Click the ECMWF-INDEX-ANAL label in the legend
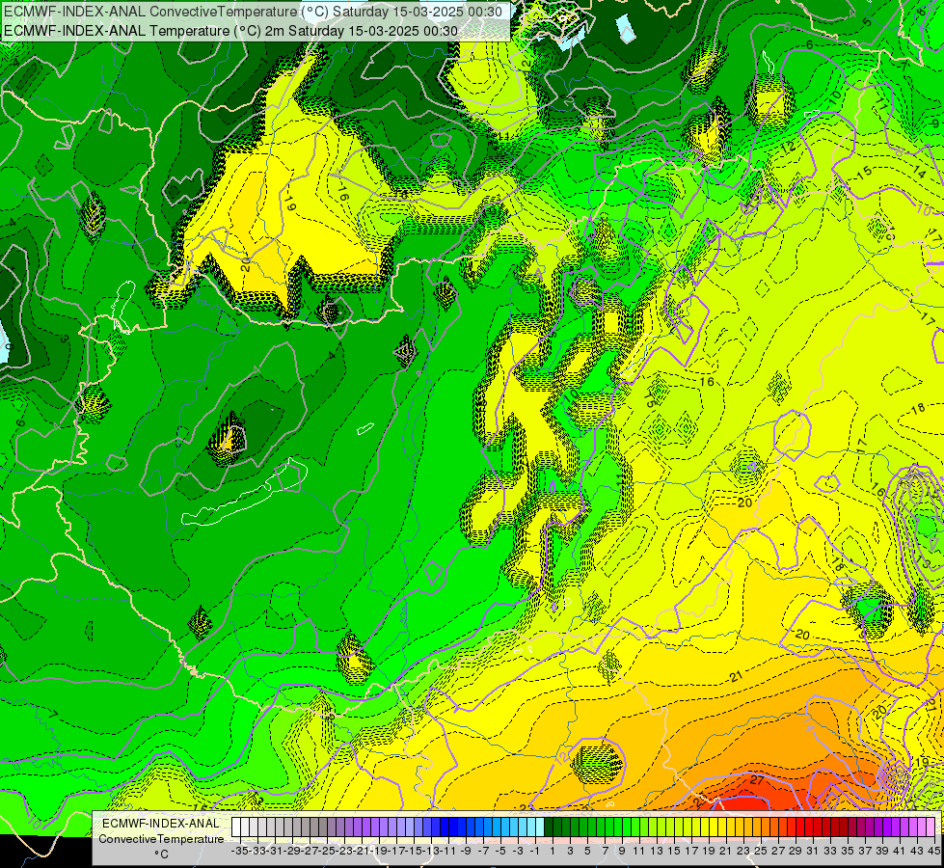 click(161, 824)
